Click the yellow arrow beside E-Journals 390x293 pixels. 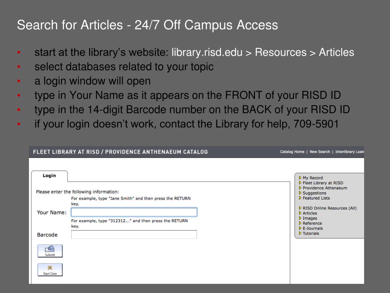(300, 228)
